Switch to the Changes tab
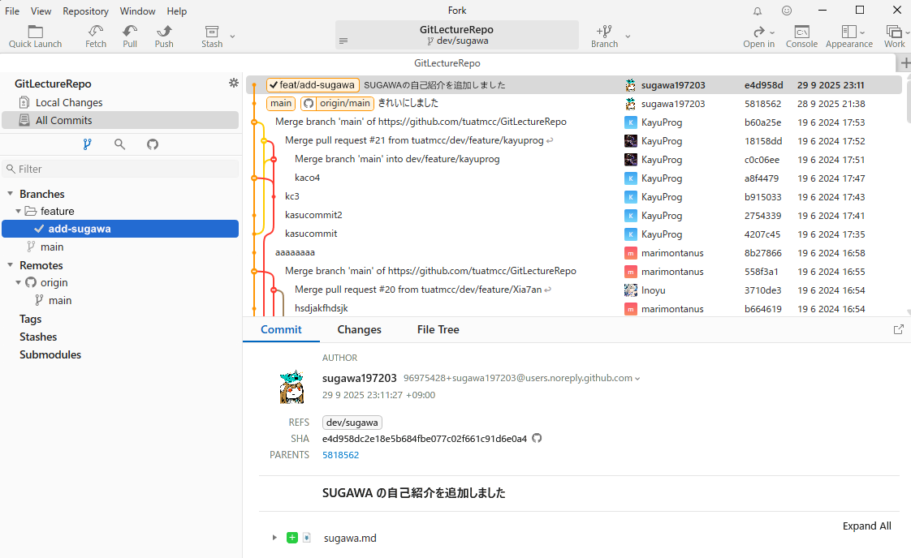 coord(359,329)
